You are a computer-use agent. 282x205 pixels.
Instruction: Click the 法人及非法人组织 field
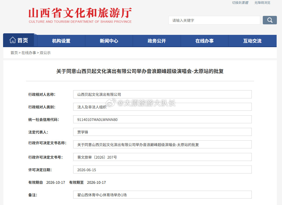(x=162, y=107)
